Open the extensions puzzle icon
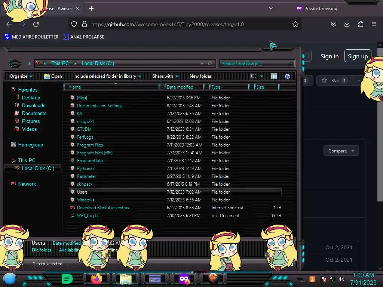 (x=361, y=24)
